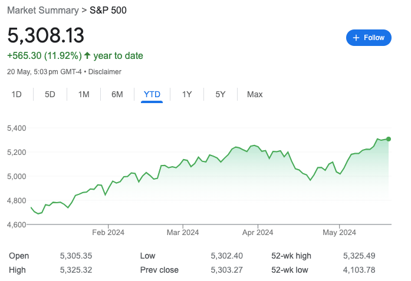Click the Prev close value 5,303.27
This screenshot has height=281, width=411.
226,270
